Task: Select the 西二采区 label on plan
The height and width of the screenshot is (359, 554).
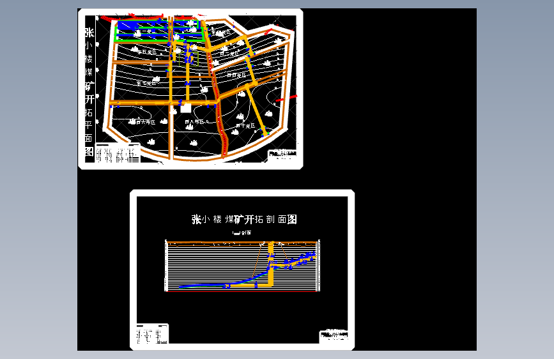Action: click(229, 54)
